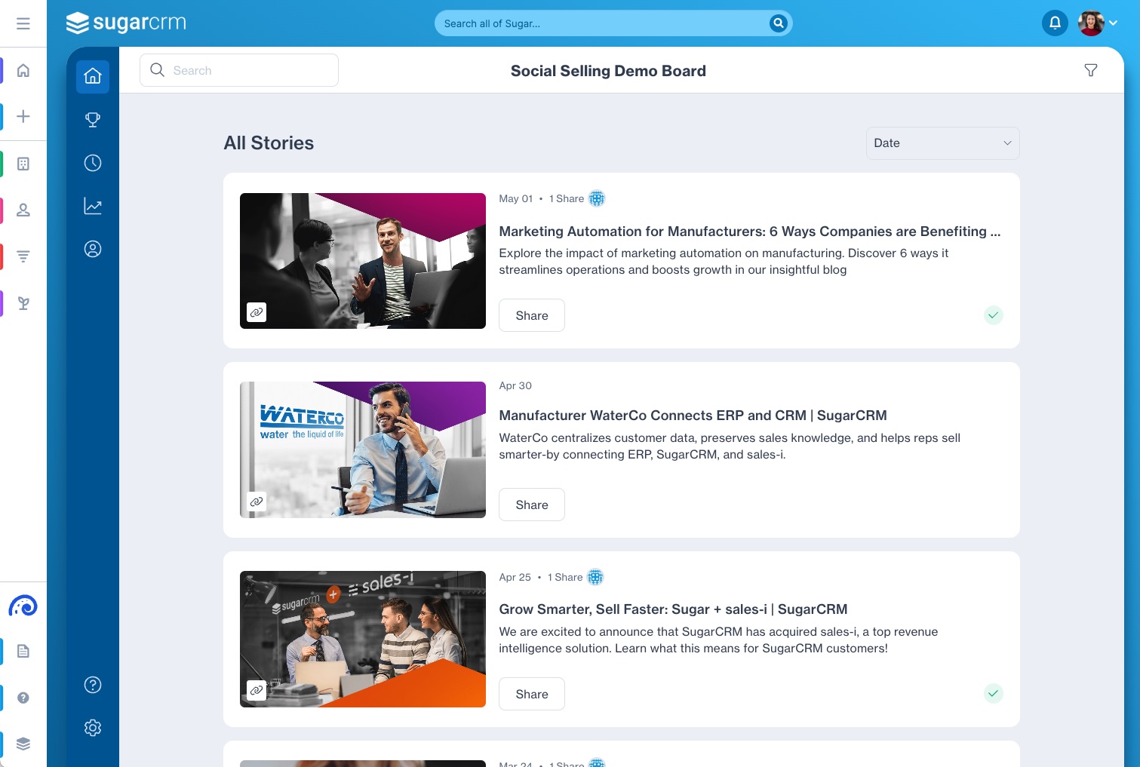This screenshot has width=1140, height=767.
Task: Click the help question mark in blue sidebar
Action: 93,685
